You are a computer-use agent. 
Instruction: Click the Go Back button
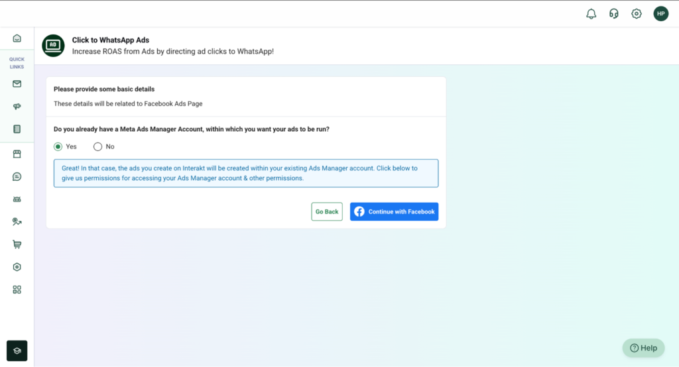(x=327, y=211)
